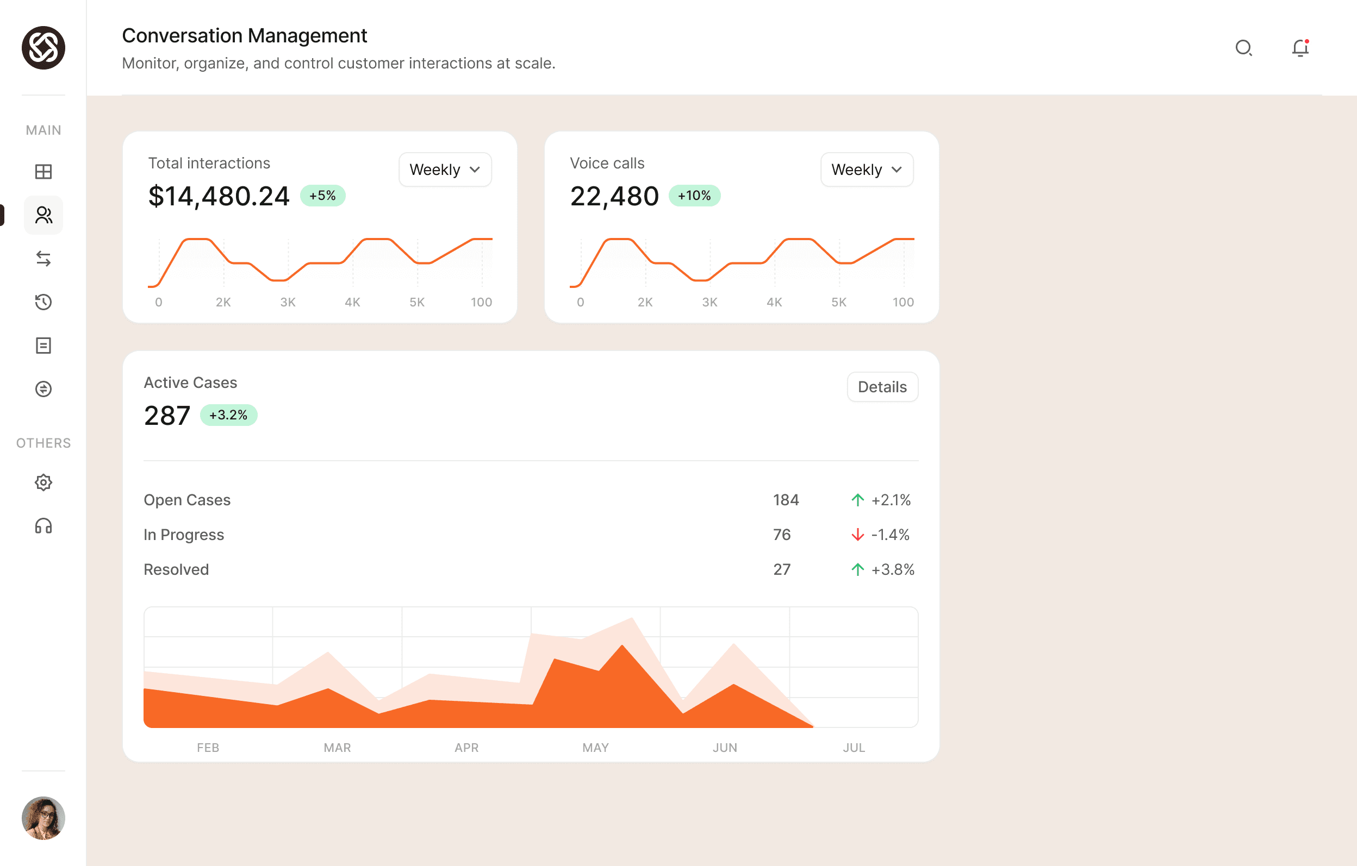Click the app logo in sidebar

[x=43, y=48]
